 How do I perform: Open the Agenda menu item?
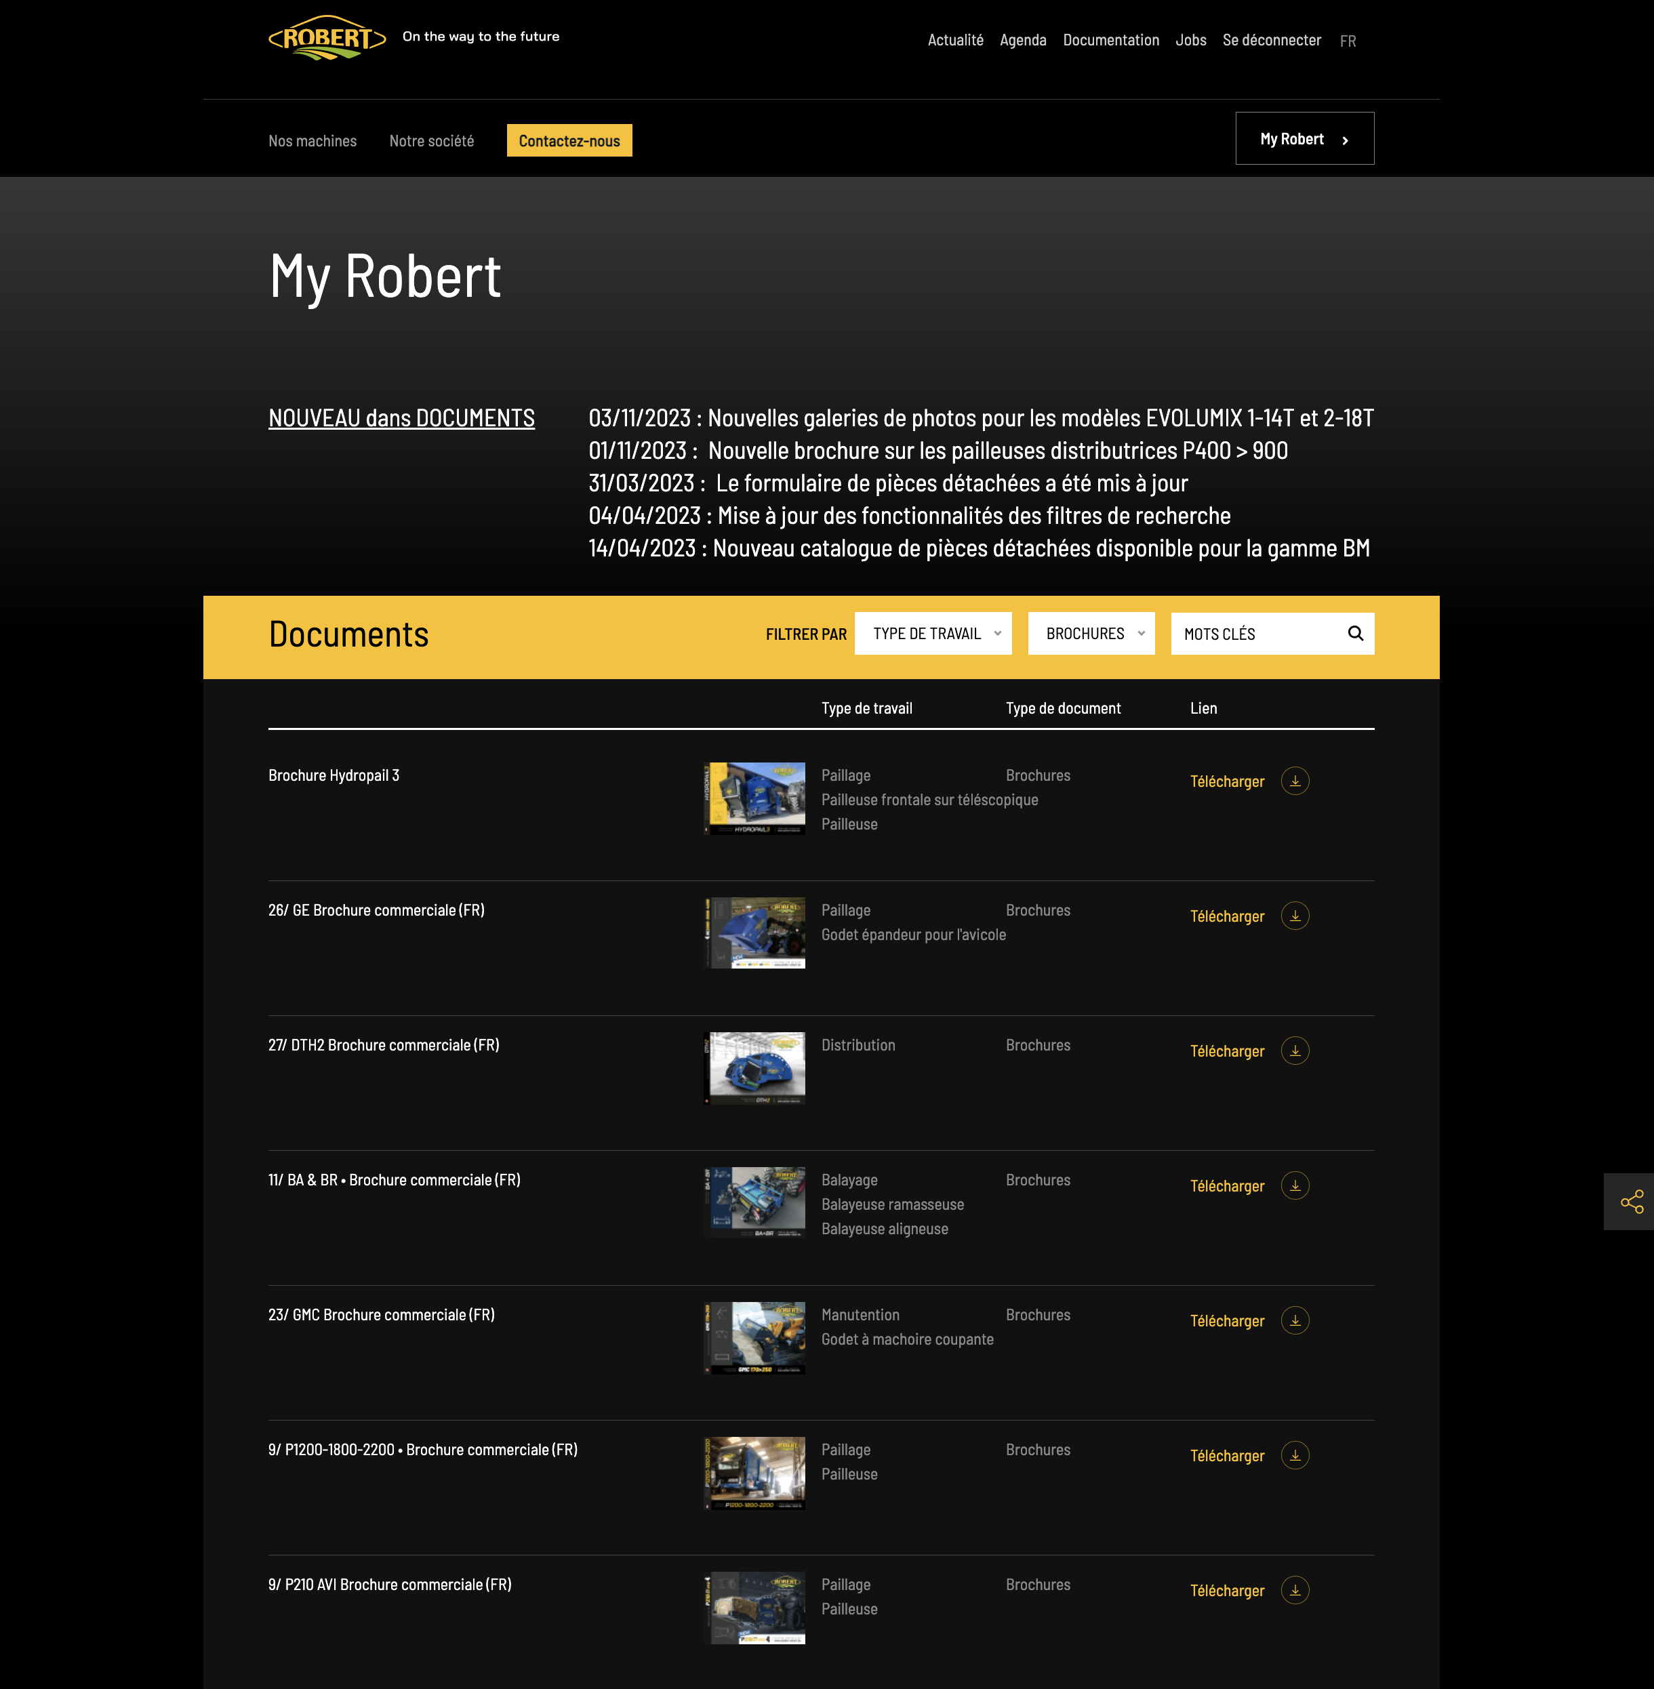pos(1022,40)
